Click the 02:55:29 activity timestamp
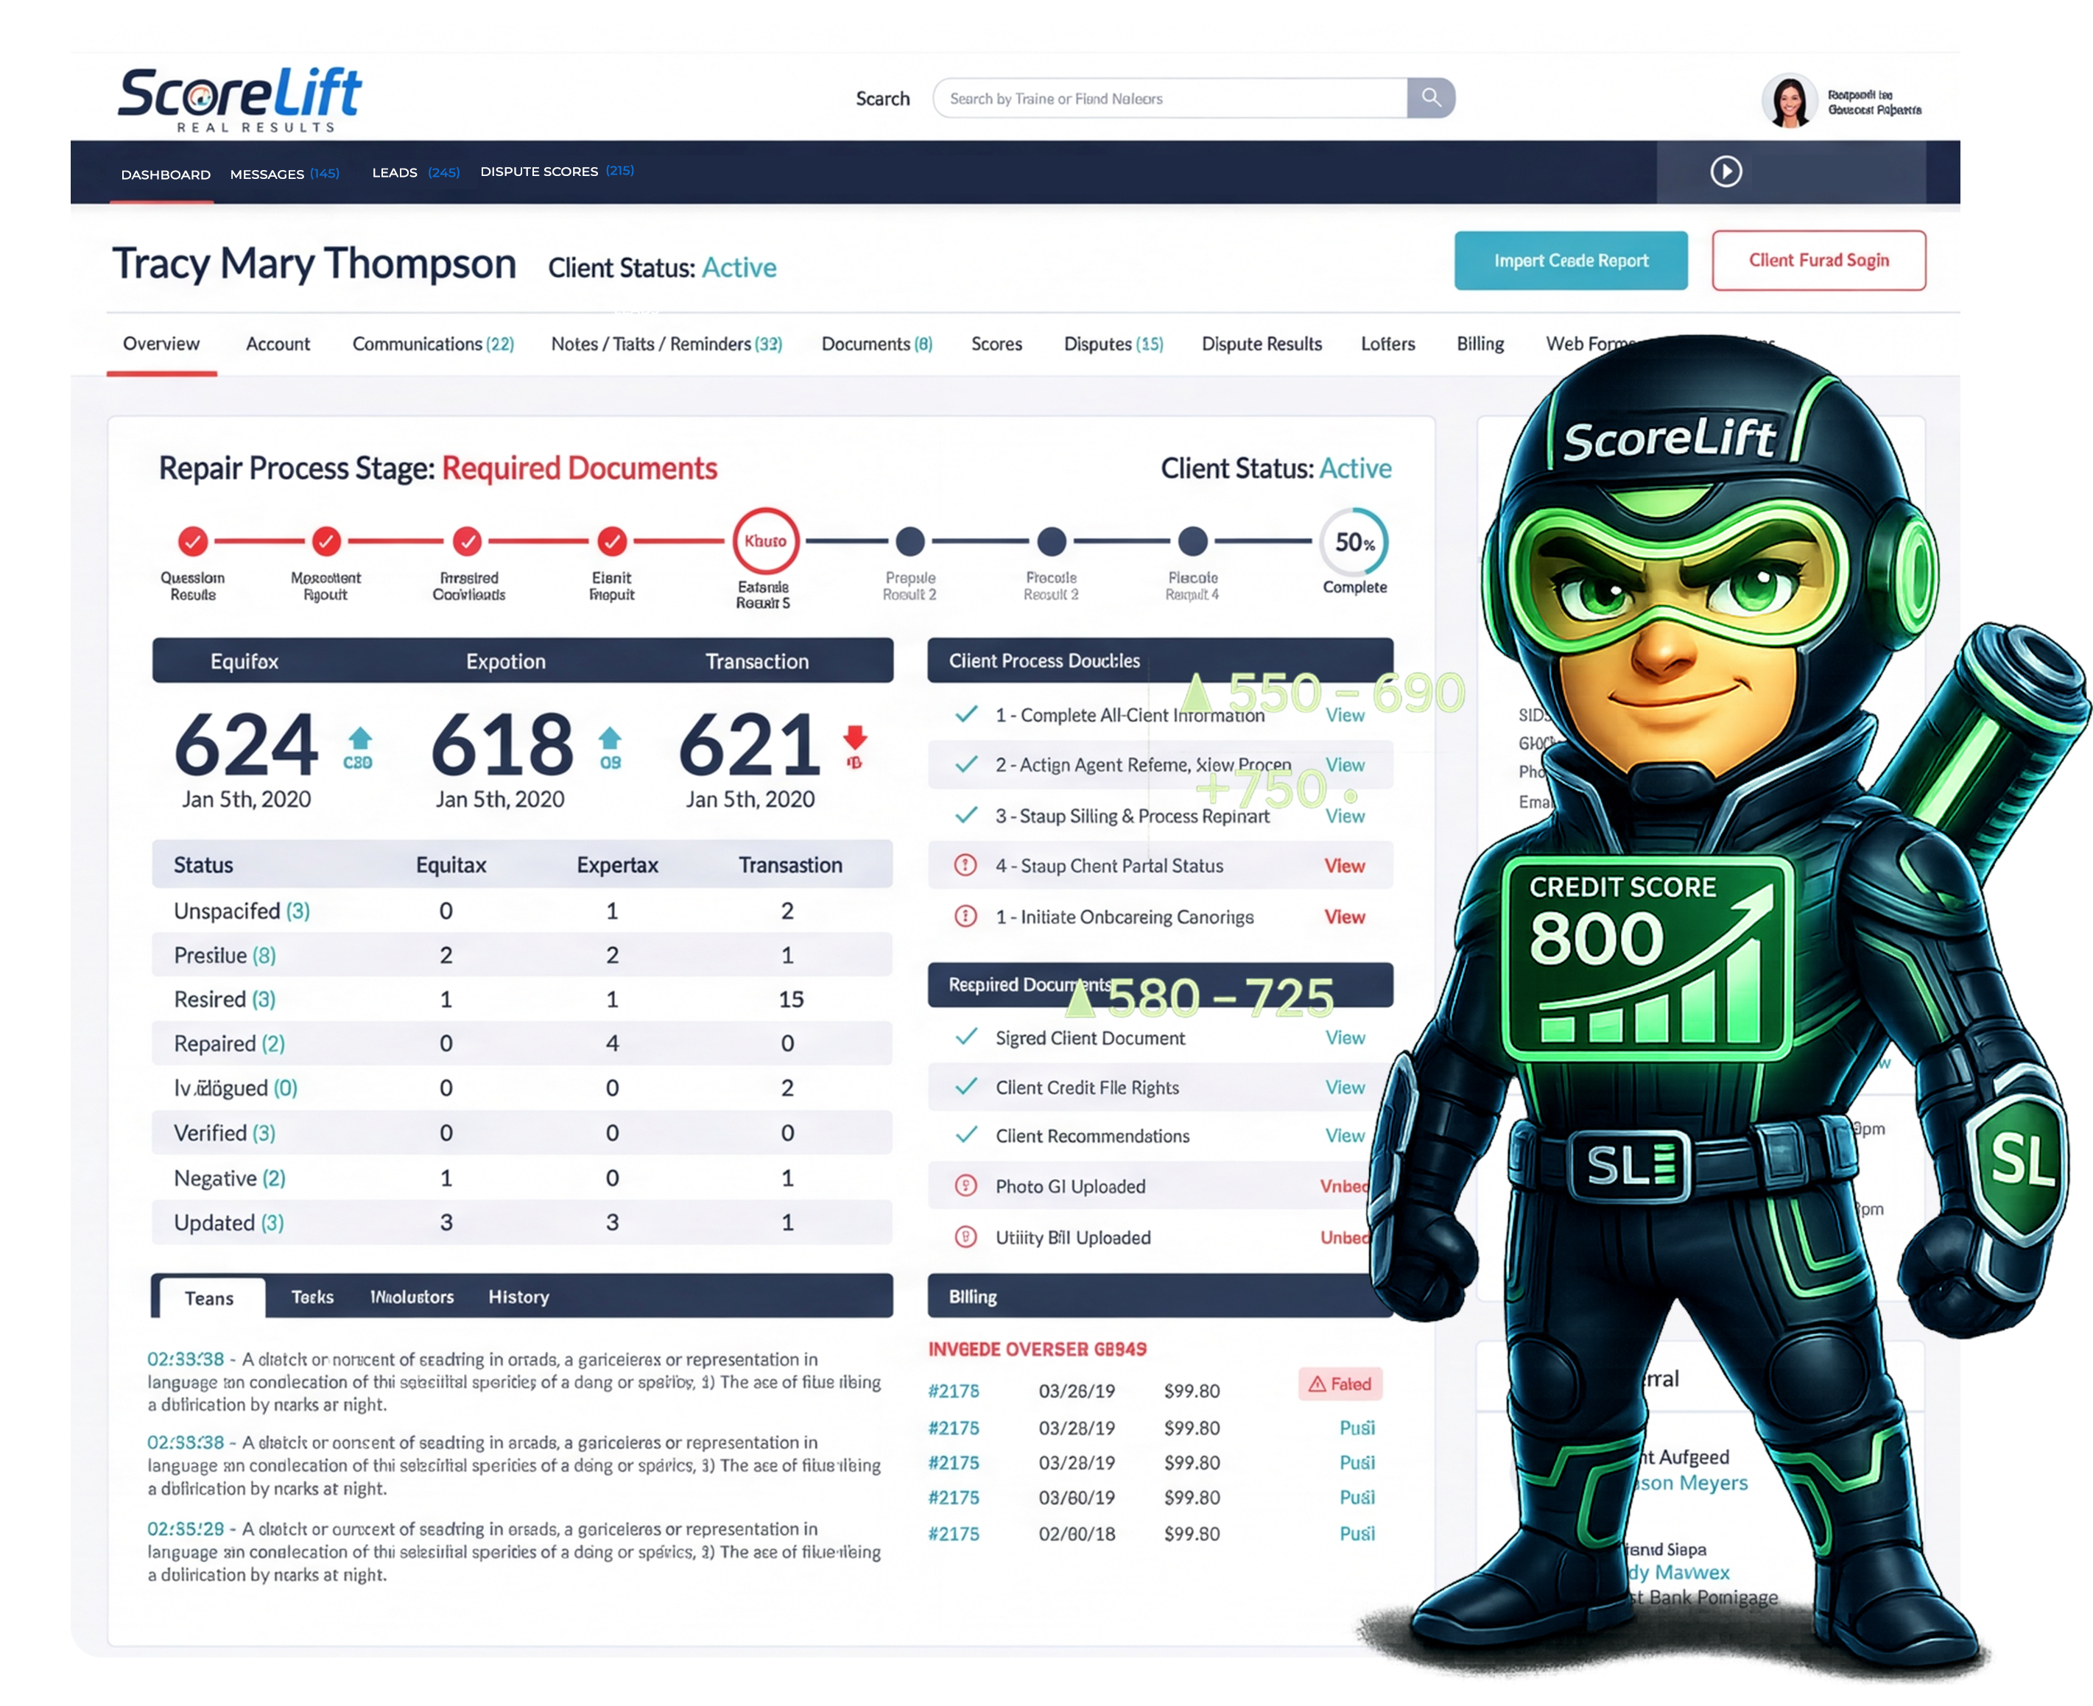 pos(186,1529)
